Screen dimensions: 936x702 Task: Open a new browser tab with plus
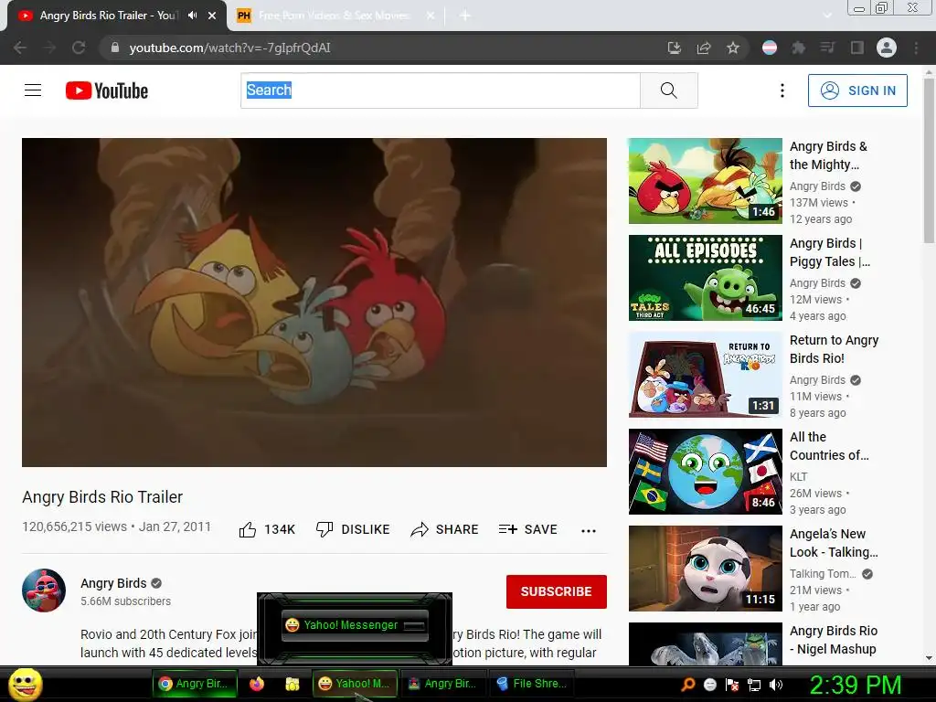click(465, 16)
